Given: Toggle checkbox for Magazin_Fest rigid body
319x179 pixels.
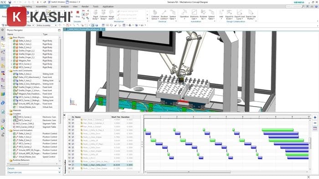Looking at the screenshot, I should (14, 61).
